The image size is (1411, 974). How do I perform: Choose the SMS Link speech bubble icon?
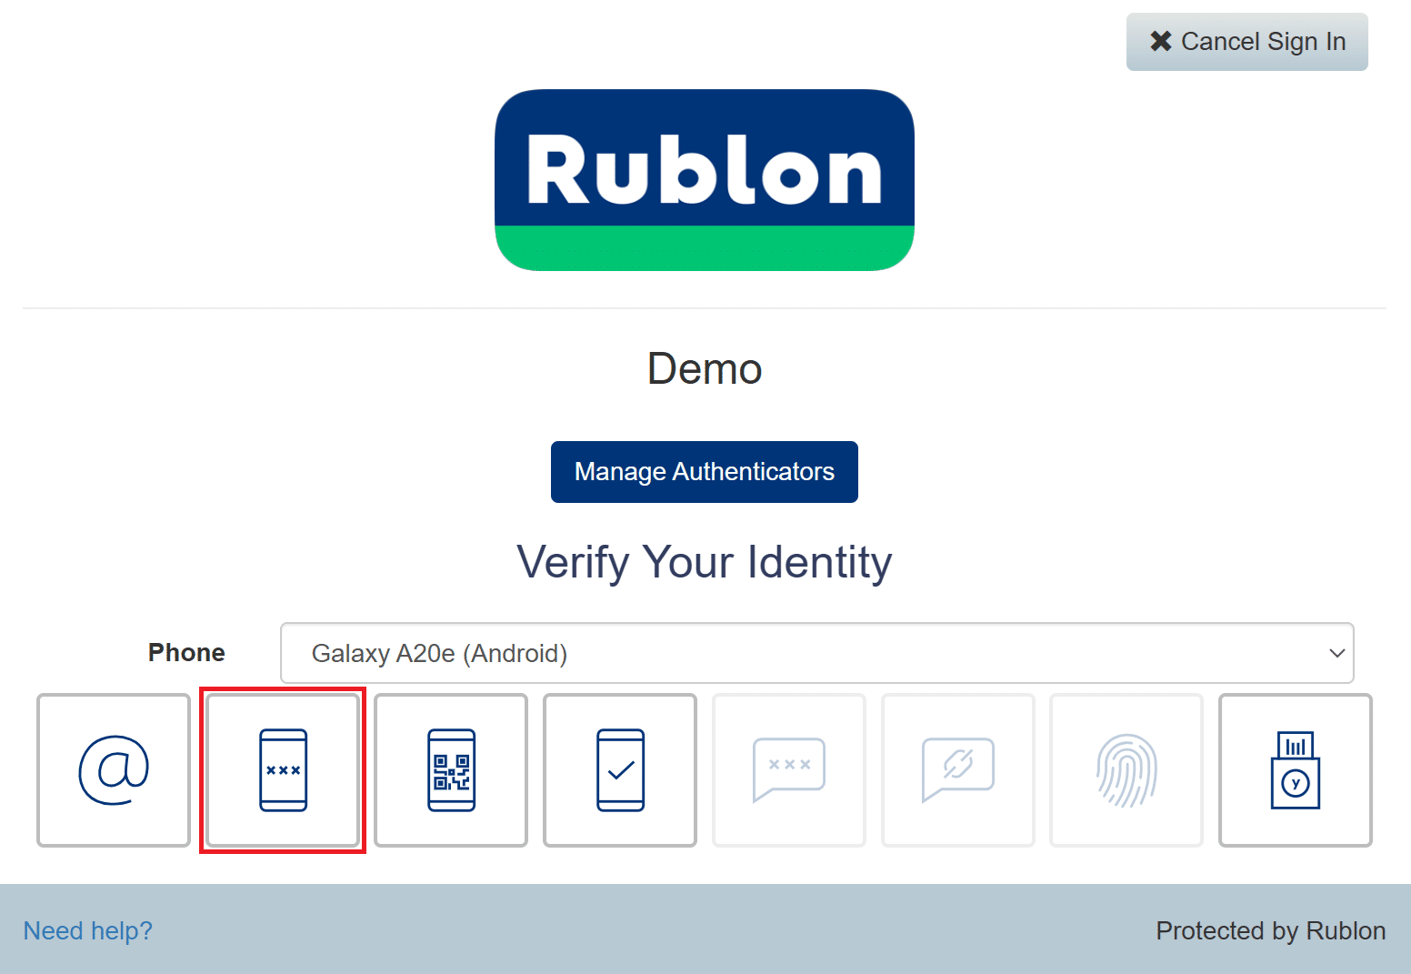tap(958, 770)
